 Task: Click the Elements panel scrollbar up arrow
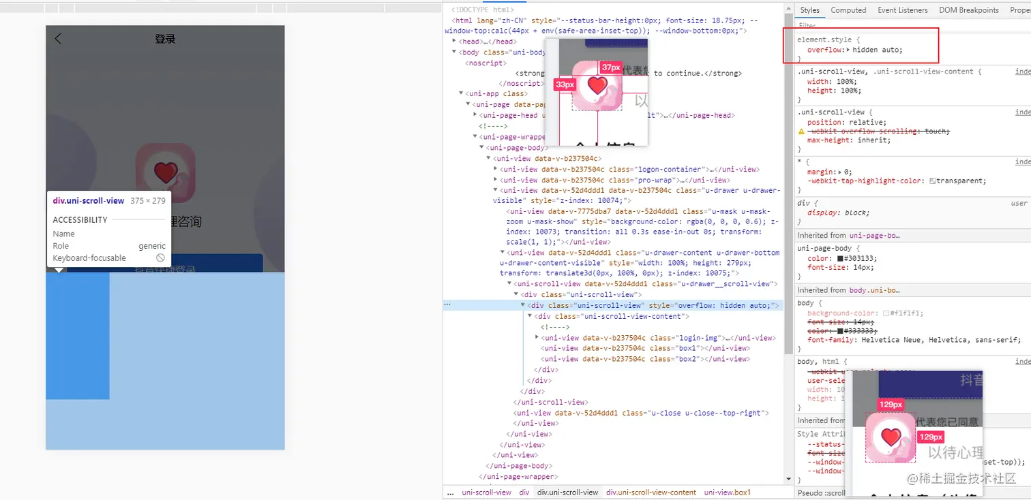tap(788, 7)
